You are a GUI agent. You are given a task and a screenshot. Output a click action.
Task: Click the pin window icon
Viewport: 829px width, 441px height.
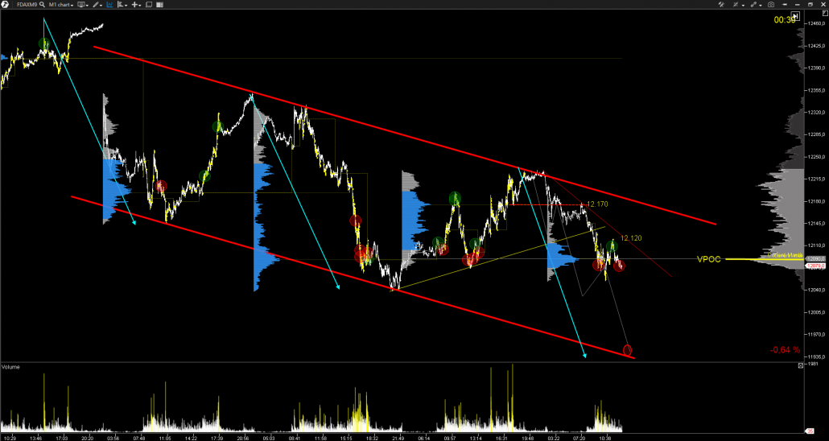click(785, 5)
